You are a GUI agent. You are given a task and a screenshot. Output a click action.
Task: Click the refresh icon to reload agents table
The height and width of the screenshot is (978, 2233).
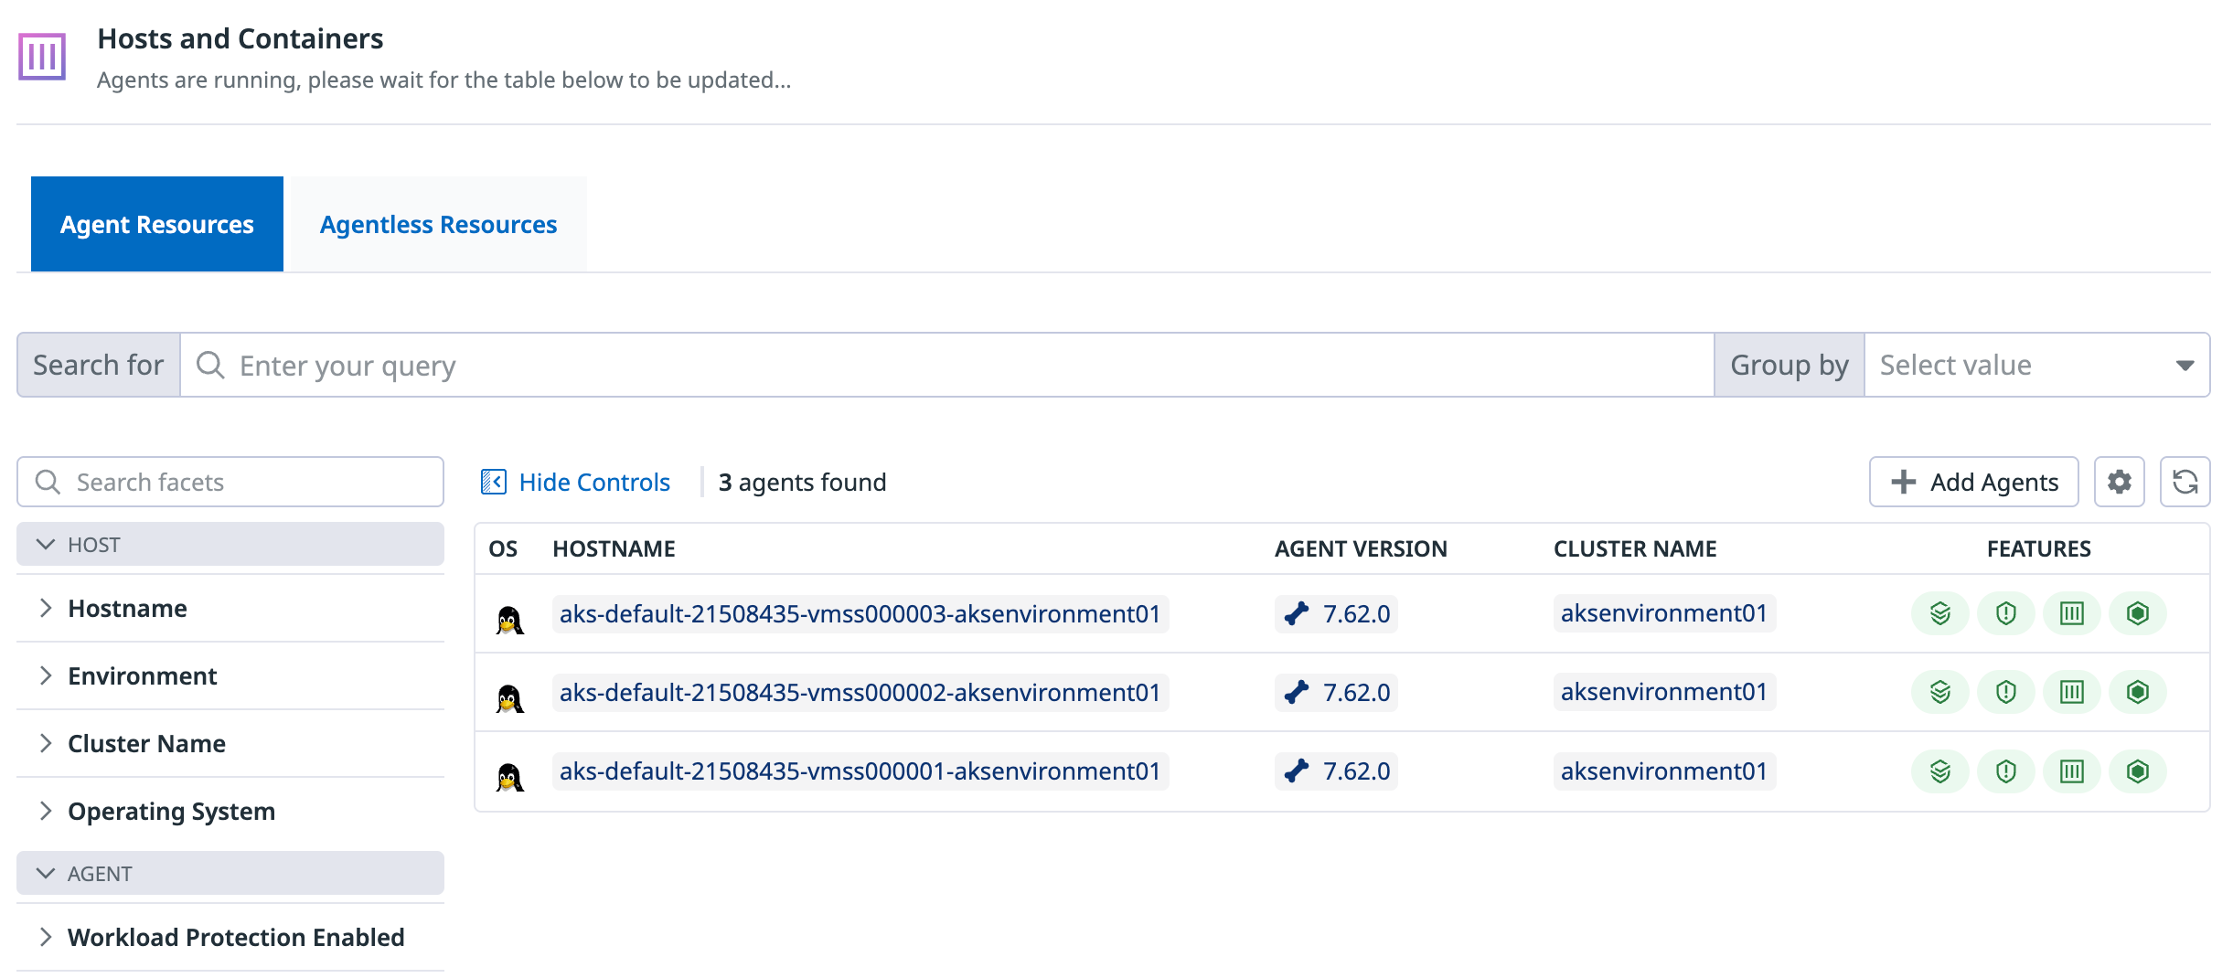tap(2185, 482)
